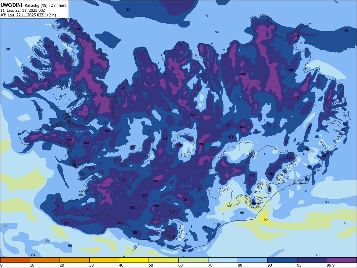Screen dimensions: 357x268
Task: Click the legend scale label 10
Action: (32, 265)
